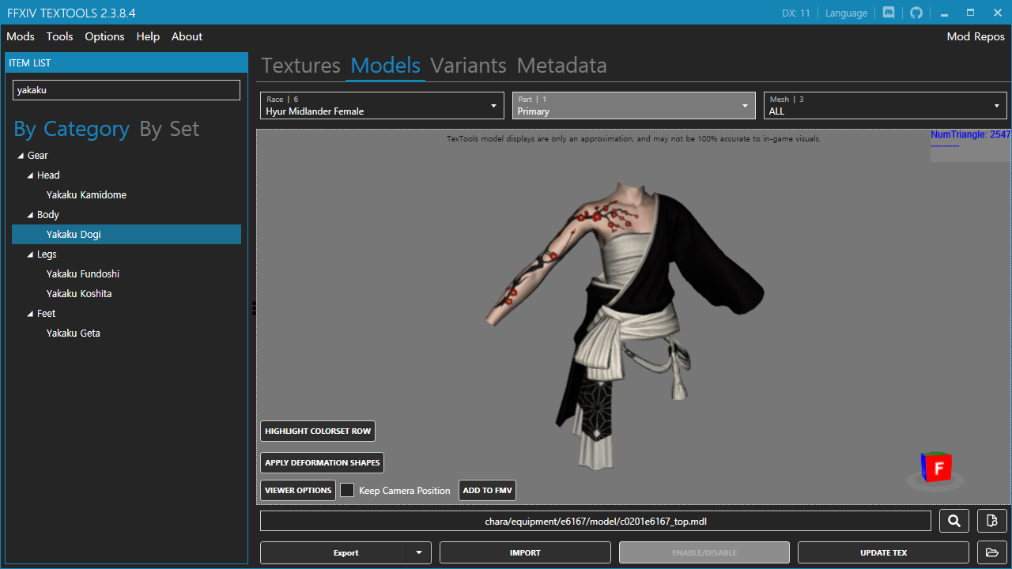Open the Discord link icon
Image resolution: width=1012 pixels, height=569 pixels.
889,13
